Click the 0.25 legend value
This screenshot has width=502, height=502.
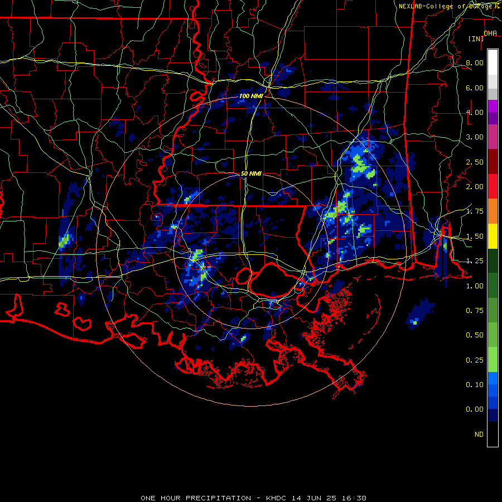[x=475, y=360]
